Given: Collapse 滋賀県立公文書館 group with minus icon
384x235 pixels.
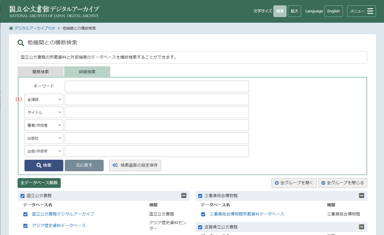Looking at the screenshot, I should (x=362, y=227).
